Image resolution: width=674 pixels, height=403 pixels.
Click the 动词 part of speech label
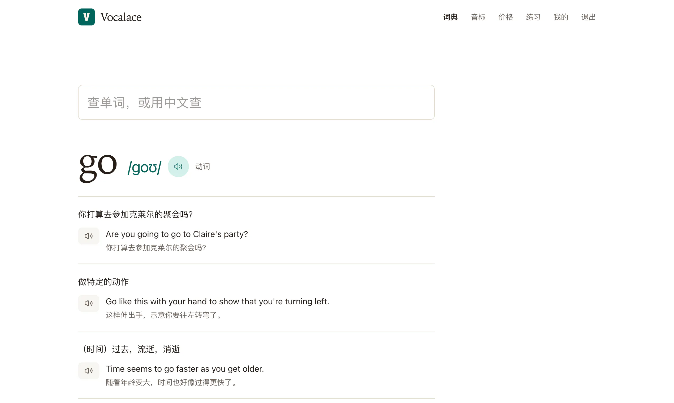(202, 167)
